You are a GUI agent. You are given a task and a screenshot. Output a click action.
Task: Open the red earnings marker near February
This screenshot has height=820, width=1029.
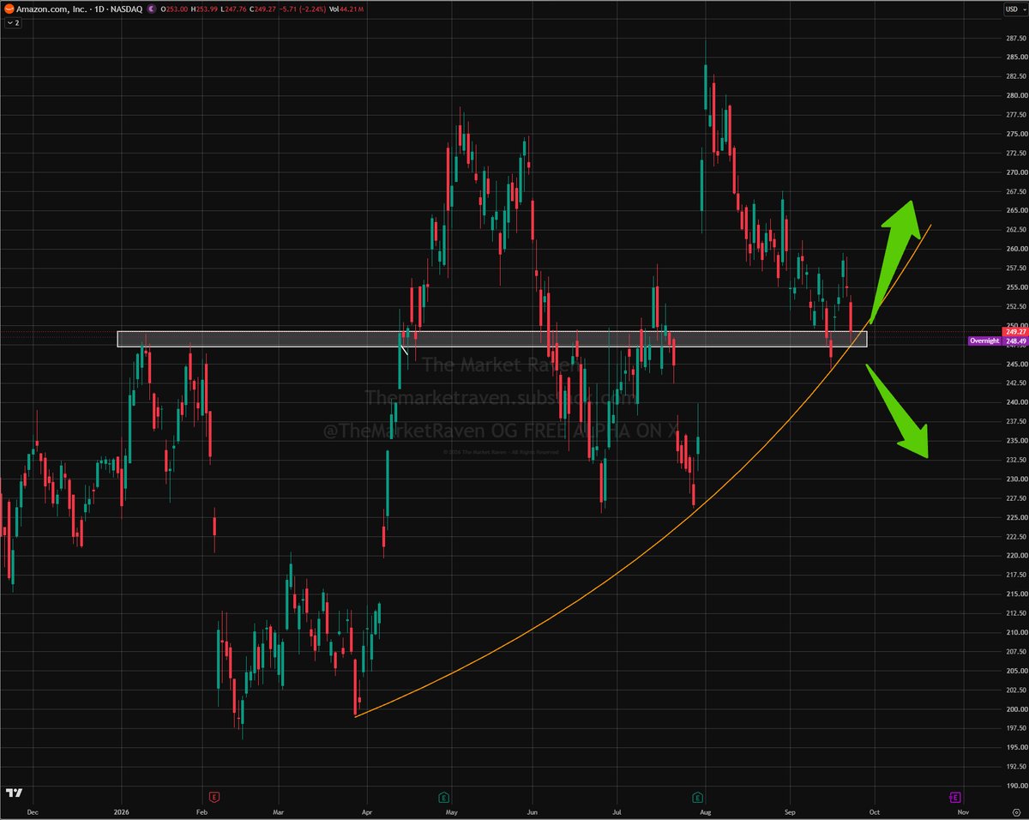pos(214,797)
